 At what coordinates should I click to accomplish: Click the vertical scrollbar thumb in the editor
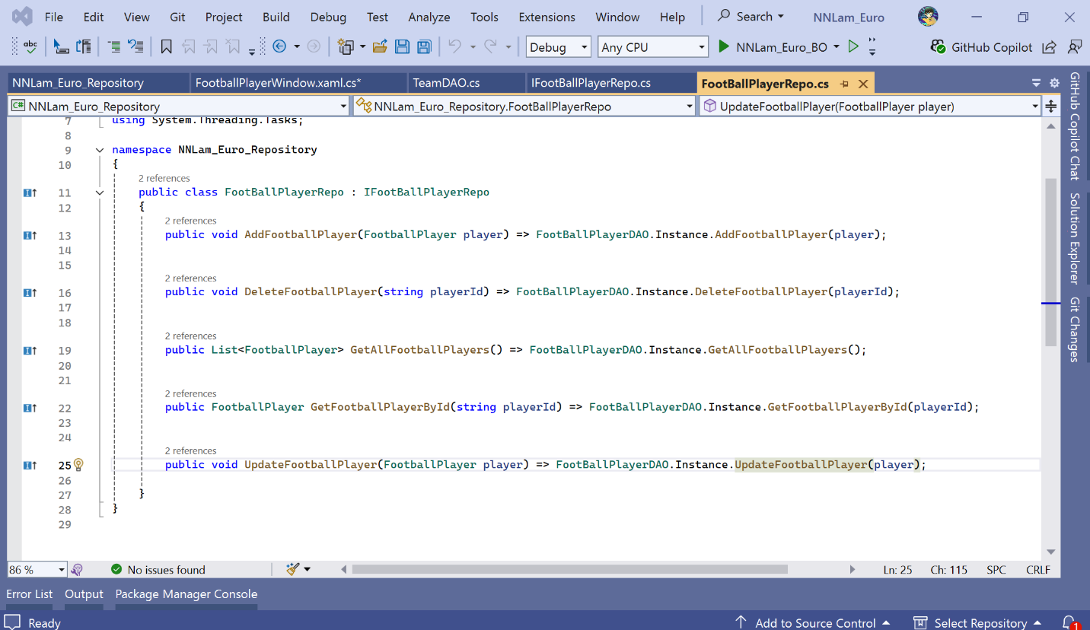(1051, 262)
